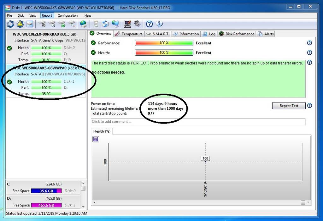Click the floppy save icon above health graph
The image size is (323, 221).
point(96,139)
